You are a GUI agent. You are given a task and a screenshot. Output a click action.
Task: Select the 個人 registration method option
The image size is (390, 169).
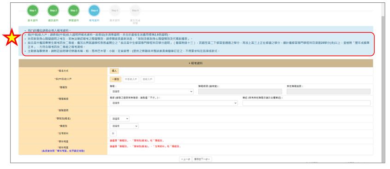[x=114, y=71]
